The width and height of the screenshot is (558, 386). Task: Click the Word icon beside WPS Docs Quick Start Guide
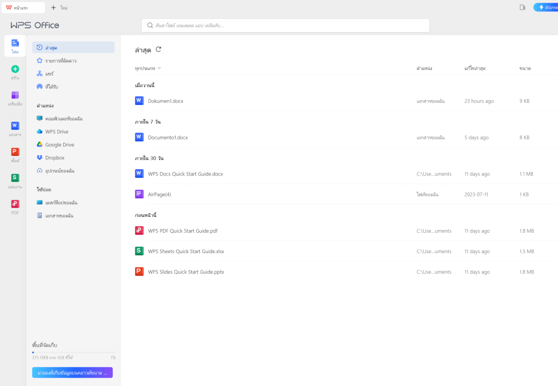pyautogui.click(x=139, y=173)
